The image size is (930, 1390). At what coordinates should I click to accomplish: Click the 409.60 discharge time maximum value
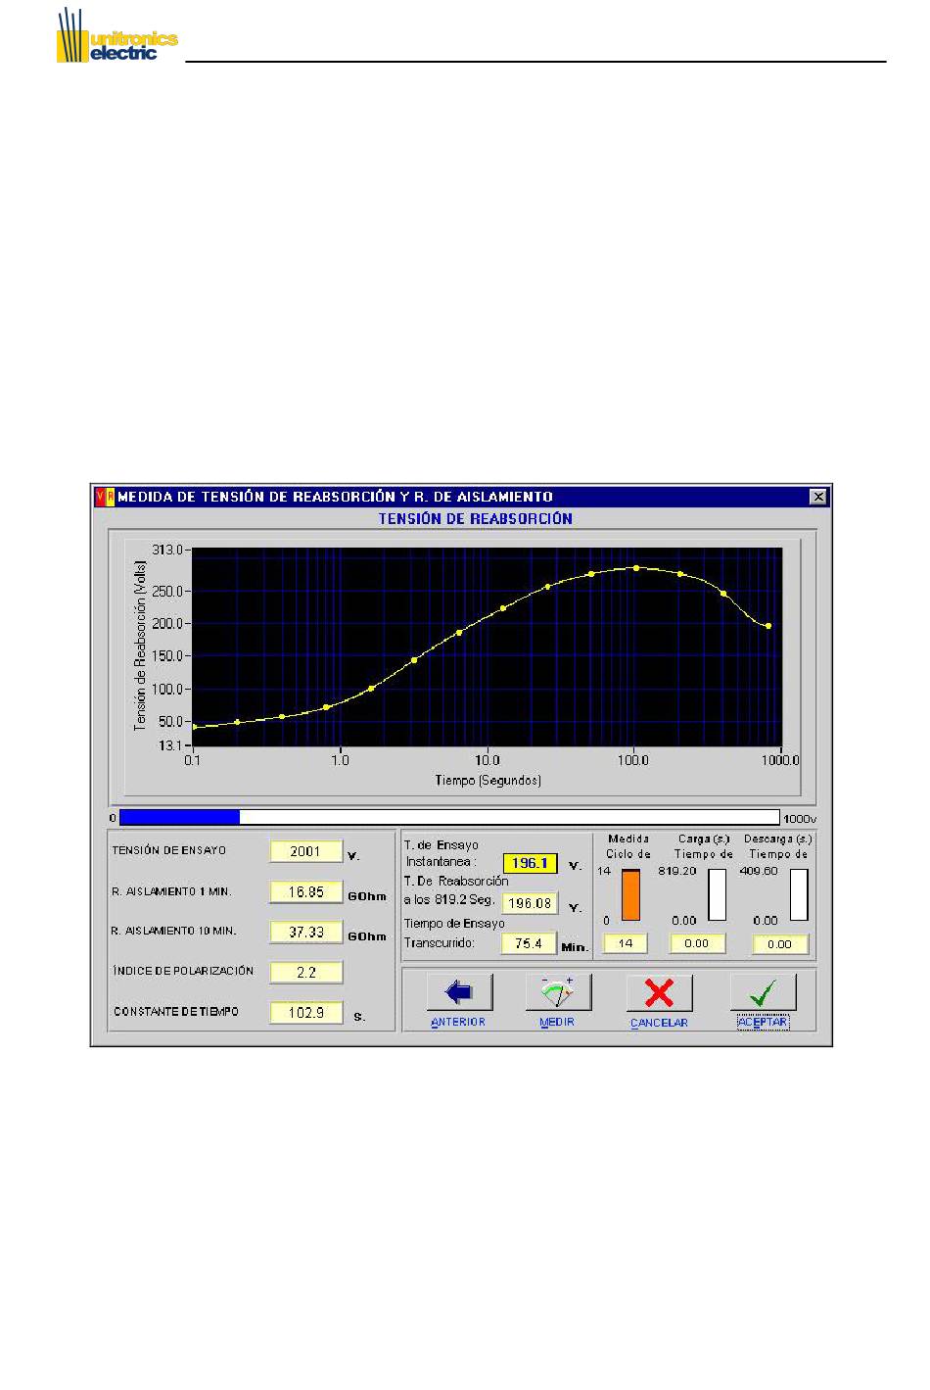[x=760, y=870]
